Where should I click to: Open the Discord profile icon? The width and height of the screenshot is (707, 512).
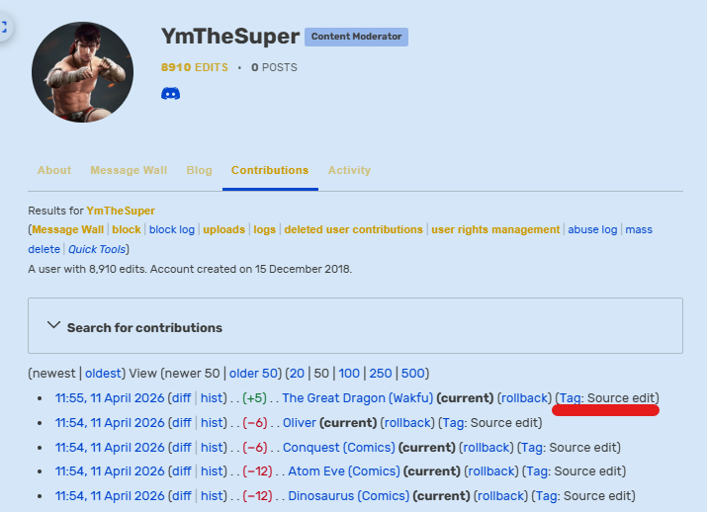tap(170, 94)
